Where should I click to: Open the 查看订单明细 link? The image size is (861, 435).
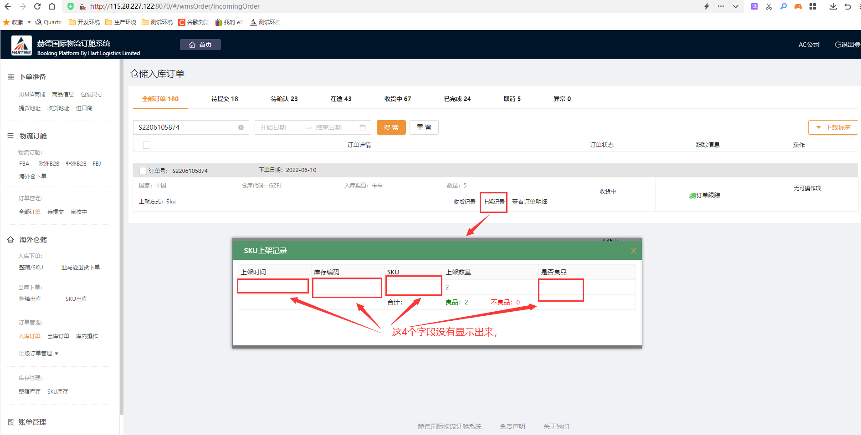point(529,202)
